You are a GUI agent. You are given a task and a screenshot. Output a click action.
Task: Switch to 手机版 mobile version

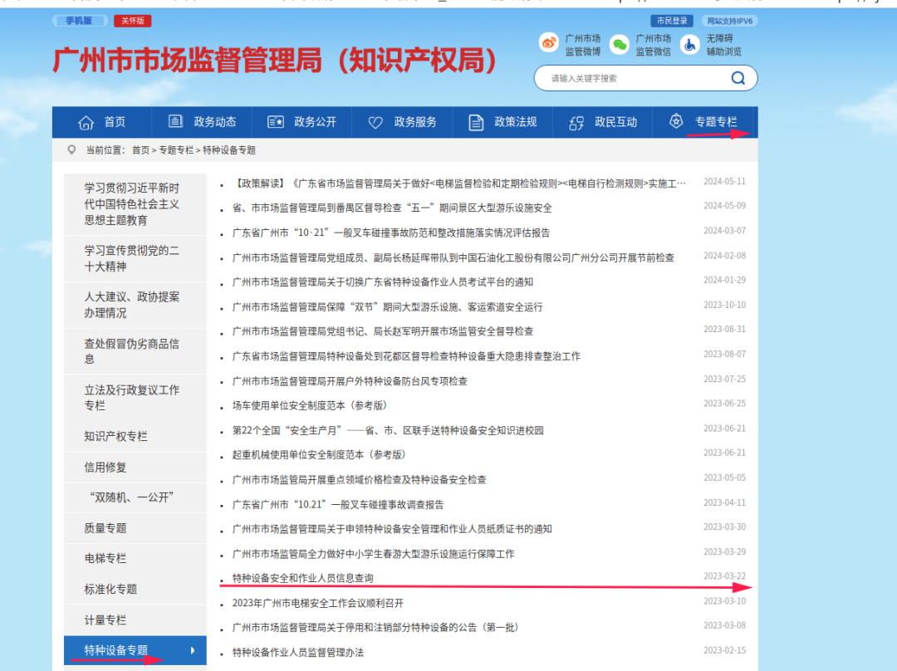click(79, 20)
